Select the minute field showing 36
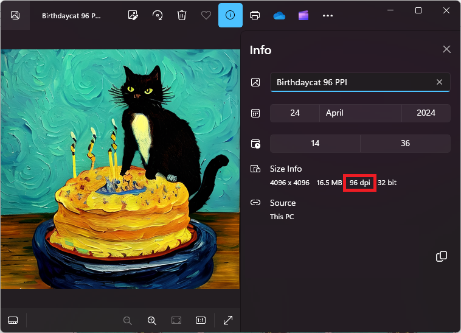The height and width of the screenshot is (333, 461). [406, 144]
